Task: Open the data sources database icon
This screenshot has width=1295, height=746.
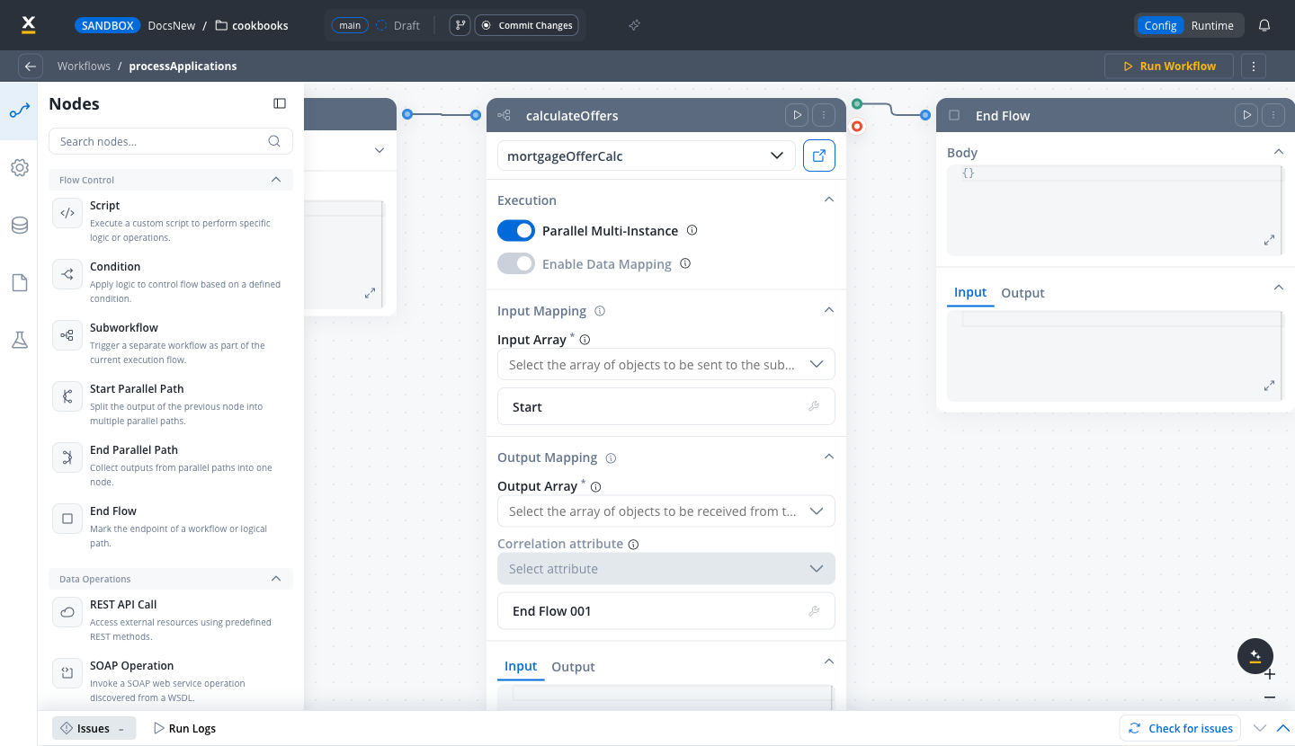Action: click(x=20, y=226)
